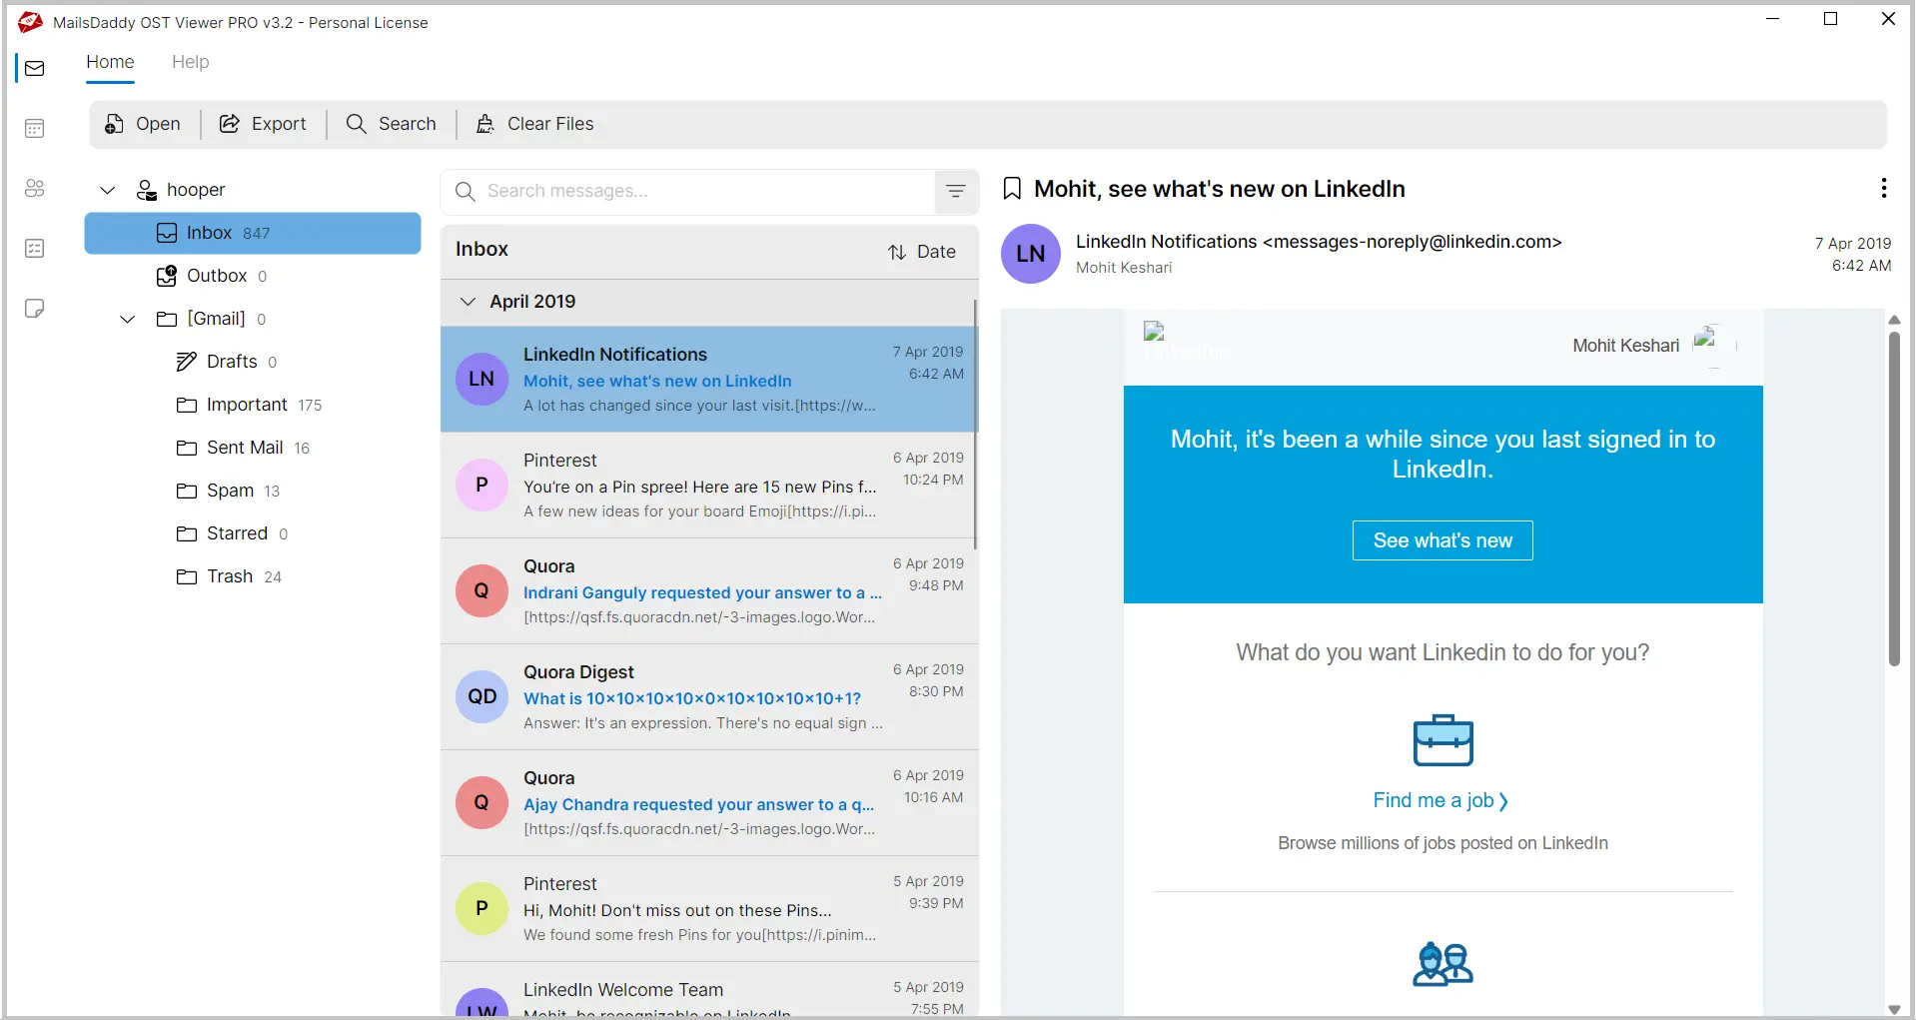Open Quora email from Ajay Chandra

(707, 803)
